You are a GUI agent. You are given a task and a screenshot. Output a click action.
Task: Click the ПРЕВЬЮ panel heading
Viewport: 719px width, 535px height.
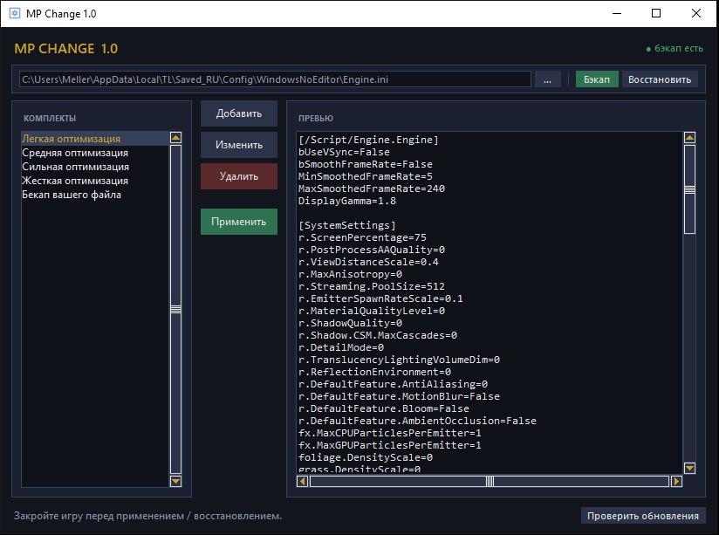point(316,119)
